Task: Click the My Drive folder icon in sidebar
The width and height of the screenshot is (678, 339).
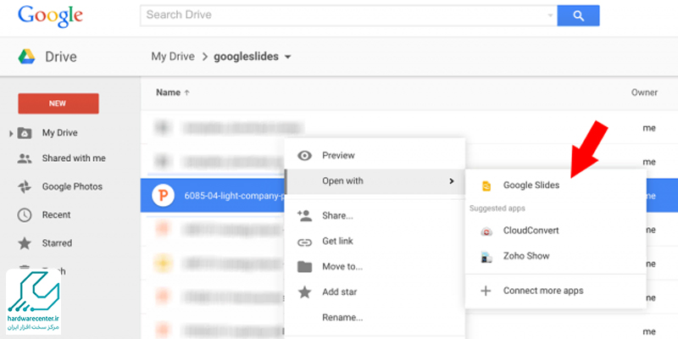Action: (x=25, y=133)
